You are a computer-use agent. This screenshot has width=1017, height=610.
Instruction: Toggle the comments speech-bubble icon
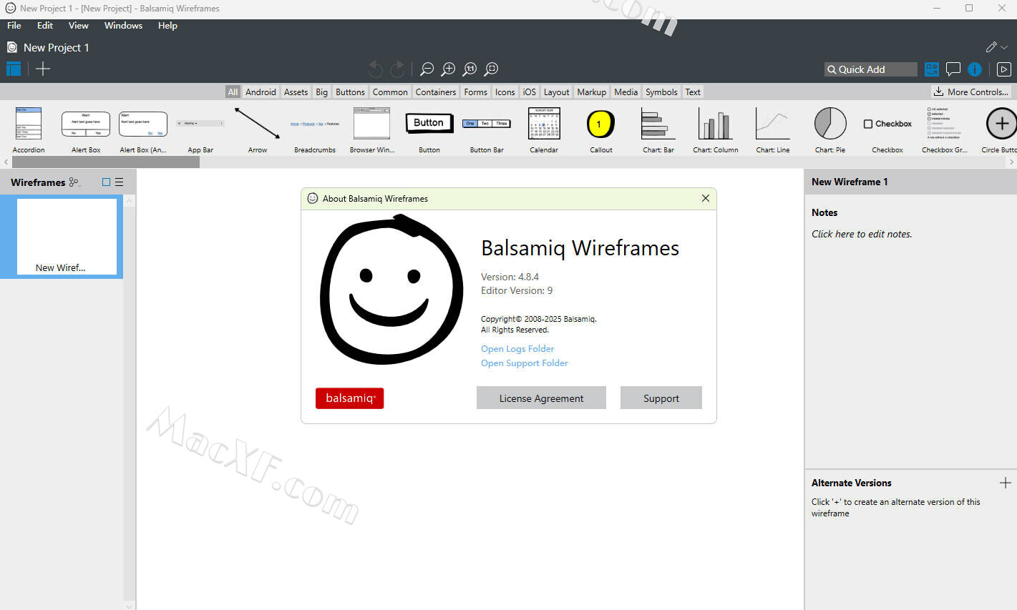click(953, 69)
